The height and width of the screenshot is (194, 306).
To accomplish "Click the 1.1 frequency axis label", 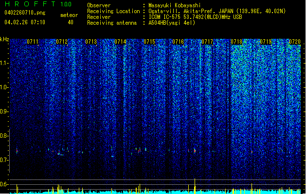I will 4,63.
